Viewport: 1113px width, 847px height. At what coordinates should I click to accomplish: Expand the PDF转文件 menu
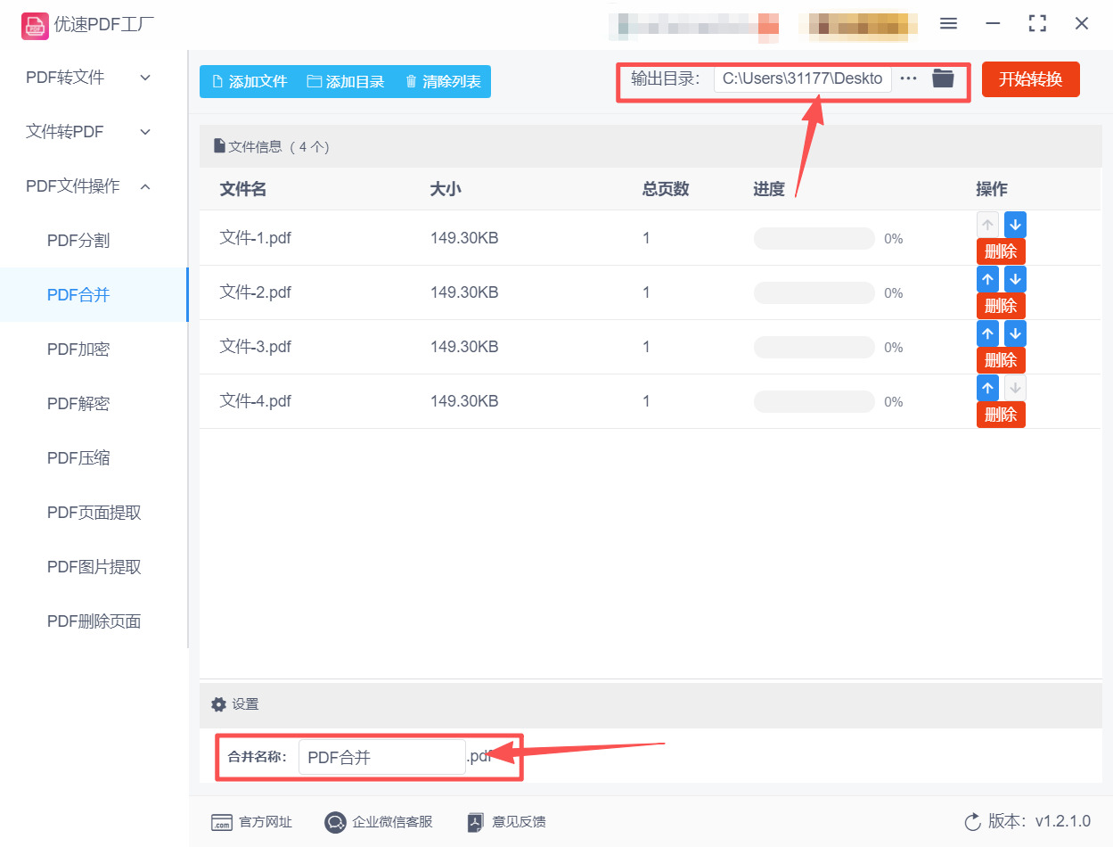89,78
